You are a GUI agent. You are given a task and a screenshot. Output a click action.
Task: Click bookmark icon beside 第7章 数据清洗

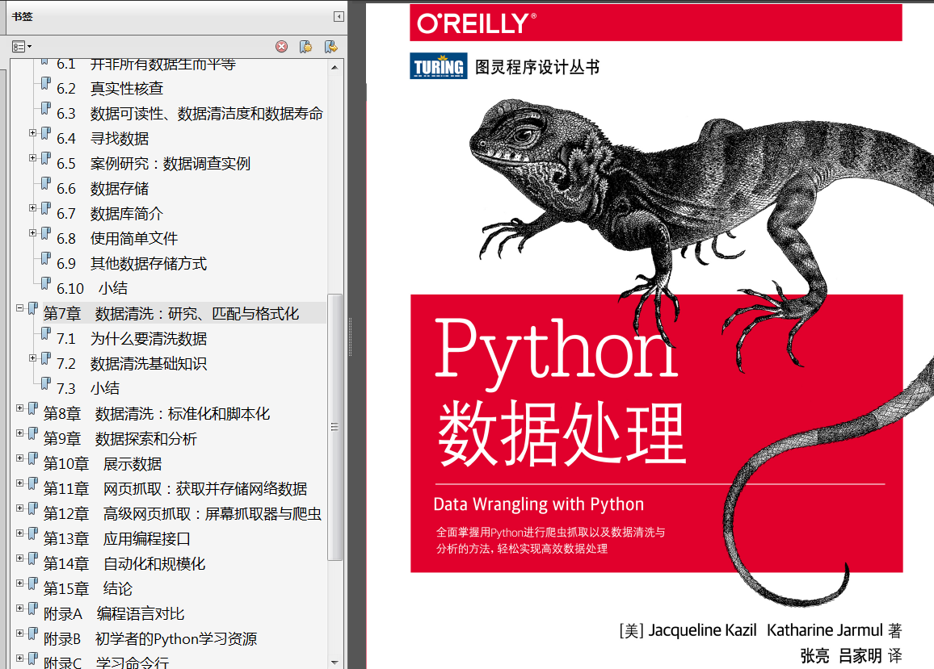[x=33, y=309]
